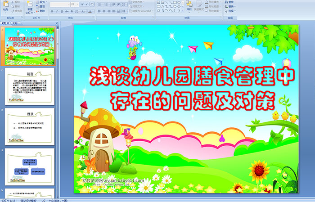The height and width of the screenshot is (202, 315).
Task: Open the Font Color dropdown arrow
Action: click(x=93, y=12)
